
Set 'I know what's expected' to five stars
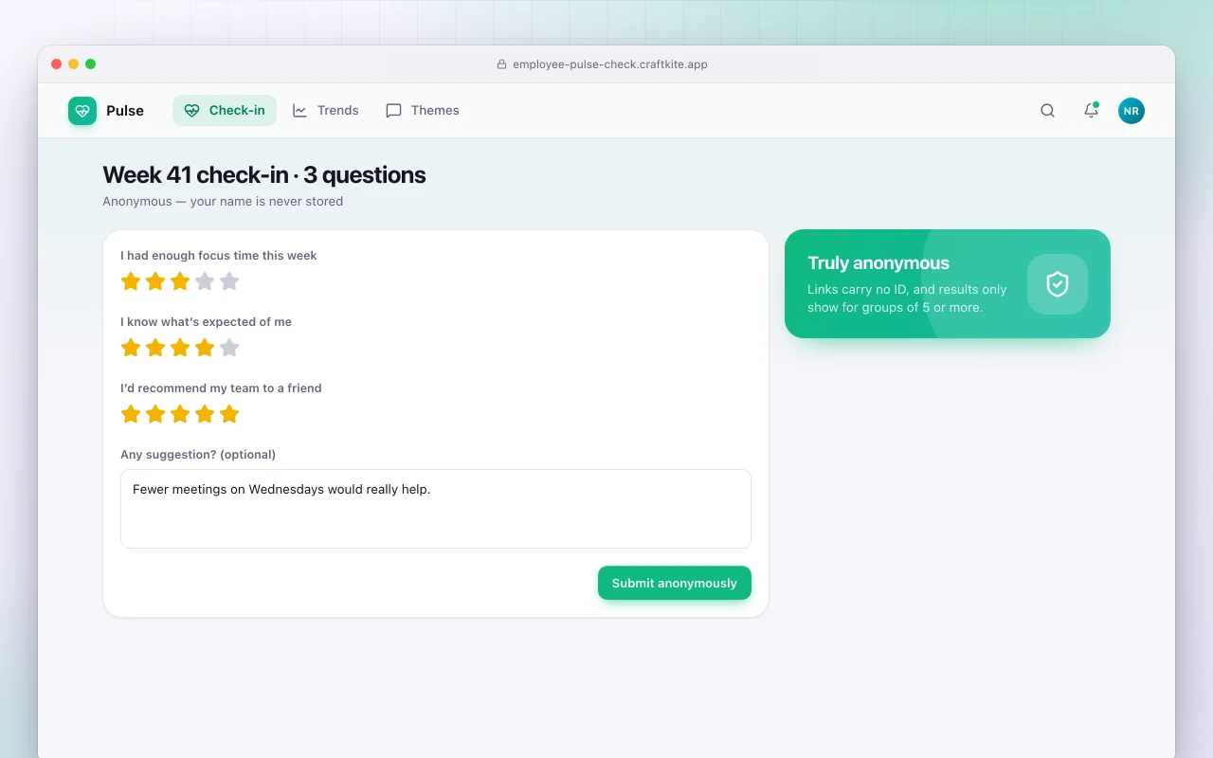pos(229,348)
